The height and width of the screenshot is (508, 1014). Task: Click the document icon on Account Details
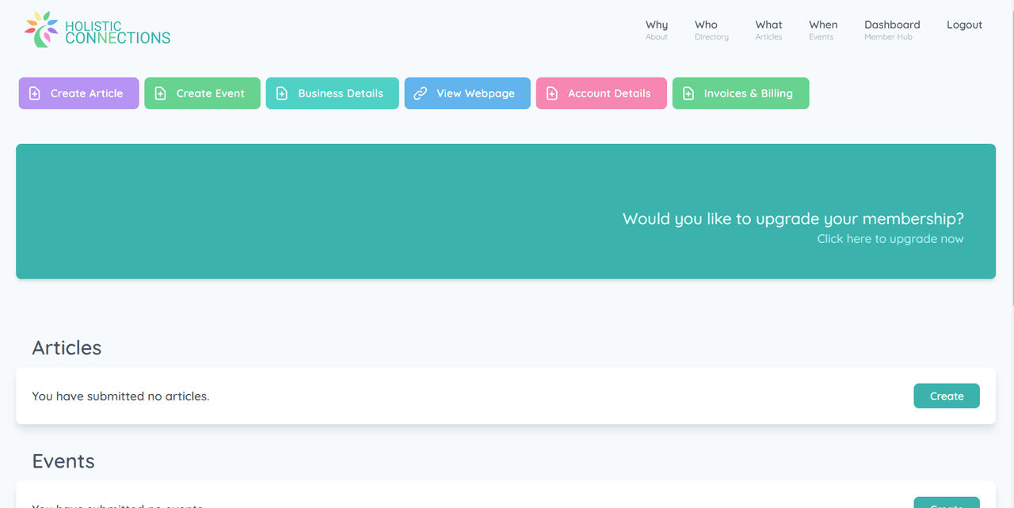point(552,93)
